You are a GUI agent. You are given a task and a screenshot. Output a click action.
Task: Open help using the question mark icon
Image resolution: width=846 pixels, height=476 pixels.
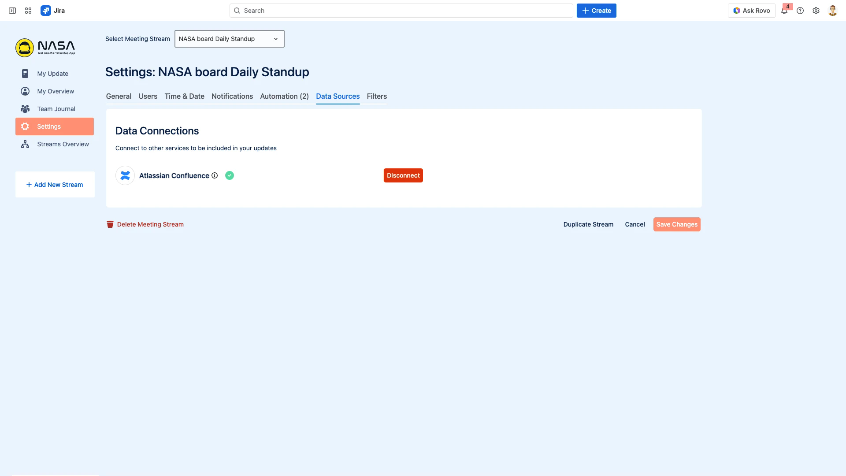(800, 10)
